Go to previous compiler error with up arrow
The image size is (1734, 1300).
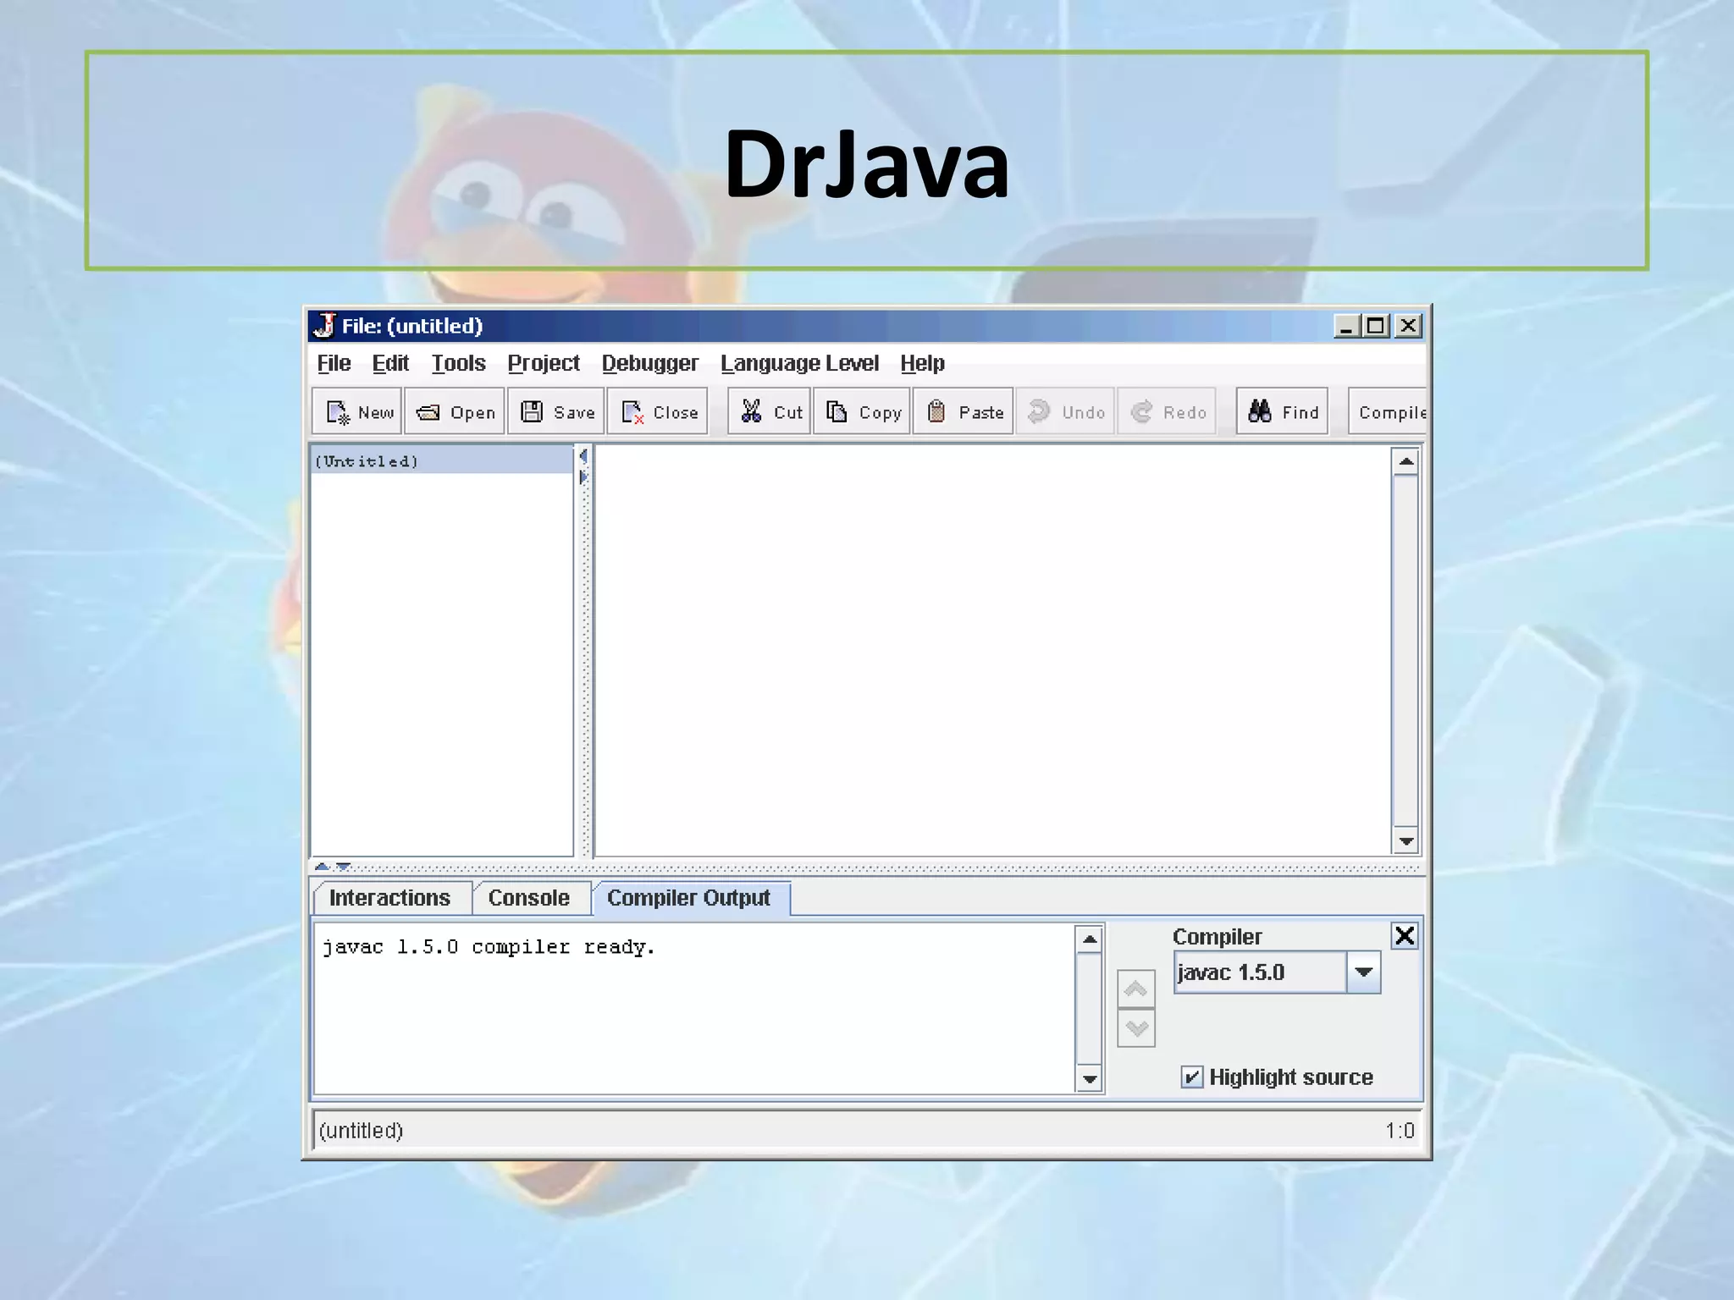[1136, 989]
